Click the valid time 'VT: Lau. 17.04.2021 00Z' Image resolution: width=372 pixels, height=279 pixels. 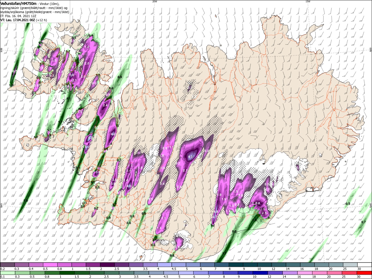coord(18,20)
